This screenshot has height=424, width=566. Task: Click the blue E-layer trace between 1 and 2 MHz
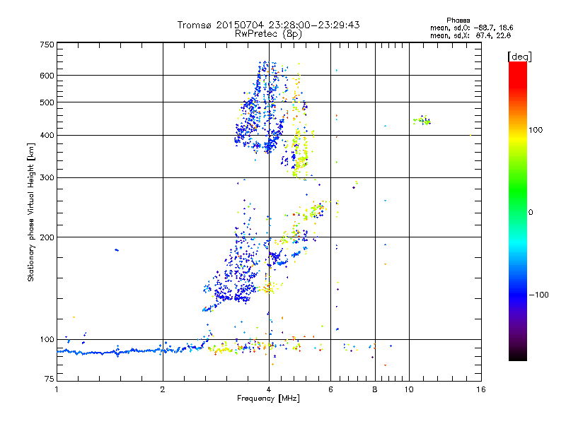point(110,351)
